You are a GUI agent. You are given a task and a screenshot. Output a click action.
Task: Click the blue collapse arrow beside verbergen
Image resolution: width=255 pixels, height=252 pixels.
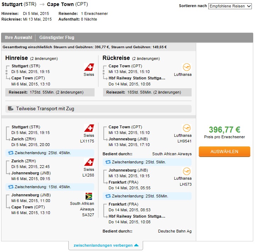coord(136,245)
